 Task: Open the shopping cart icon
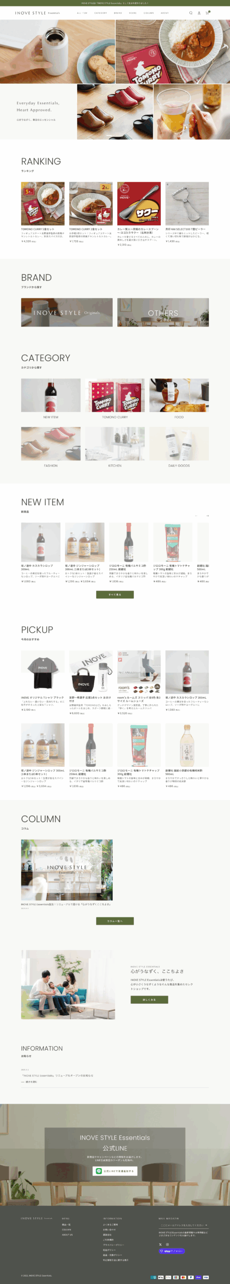point(207,13)
